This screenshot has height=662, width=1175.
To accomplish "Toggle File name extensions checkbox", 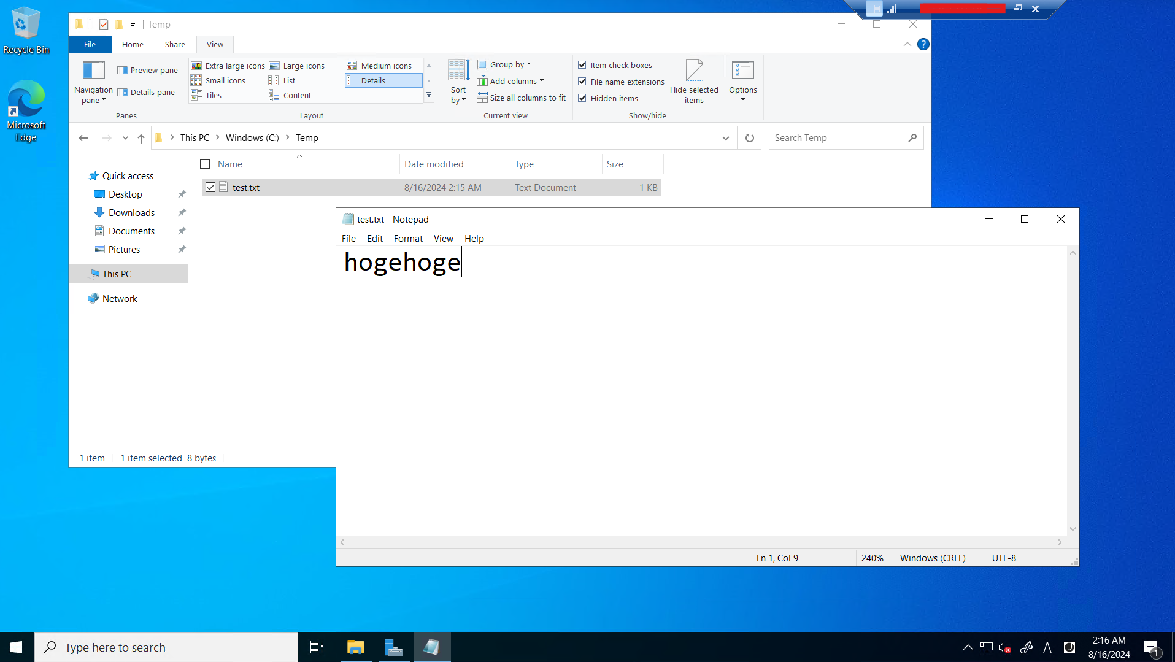I will click(582, 82).
